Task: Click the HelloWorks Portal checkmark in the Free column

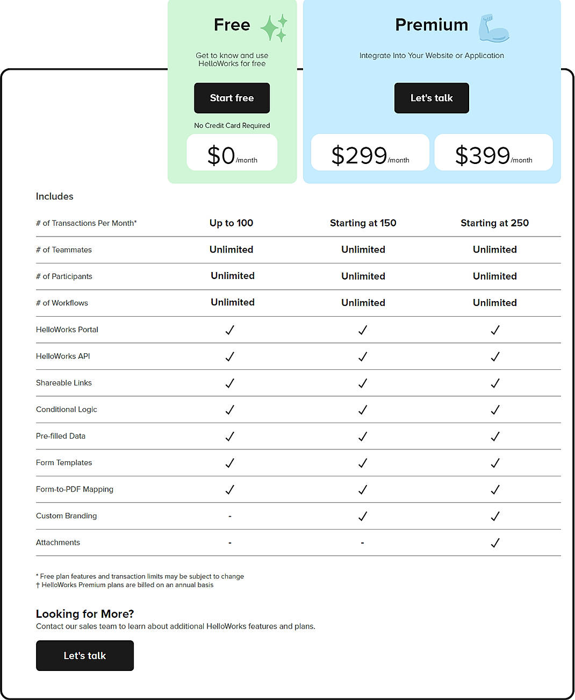Action: [229, 330]
